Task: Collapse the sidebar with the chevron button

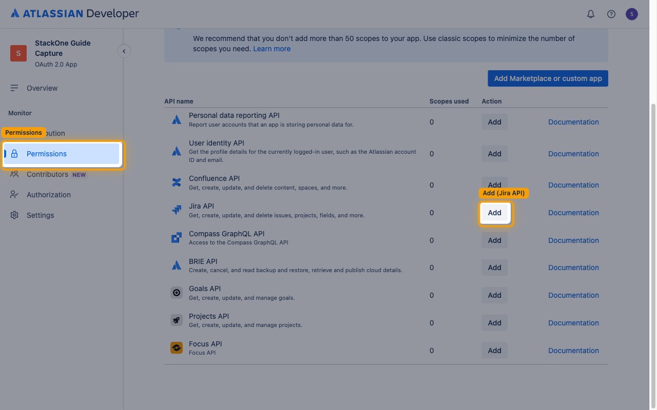Action: click(123, 51)
